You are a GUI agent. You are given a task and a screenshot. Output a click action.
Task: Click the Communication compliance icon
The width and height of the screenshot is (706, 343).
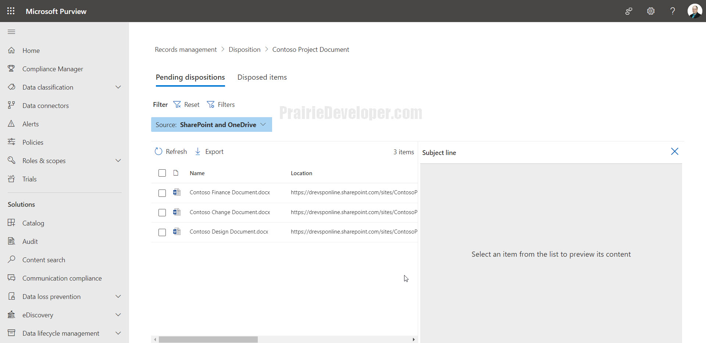coord(11,278)
